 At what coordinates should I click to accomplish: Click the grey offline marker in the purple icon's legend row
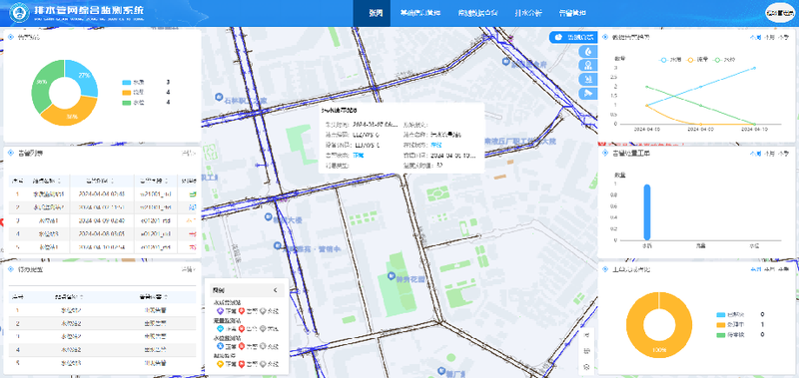(x=263, y=311)
